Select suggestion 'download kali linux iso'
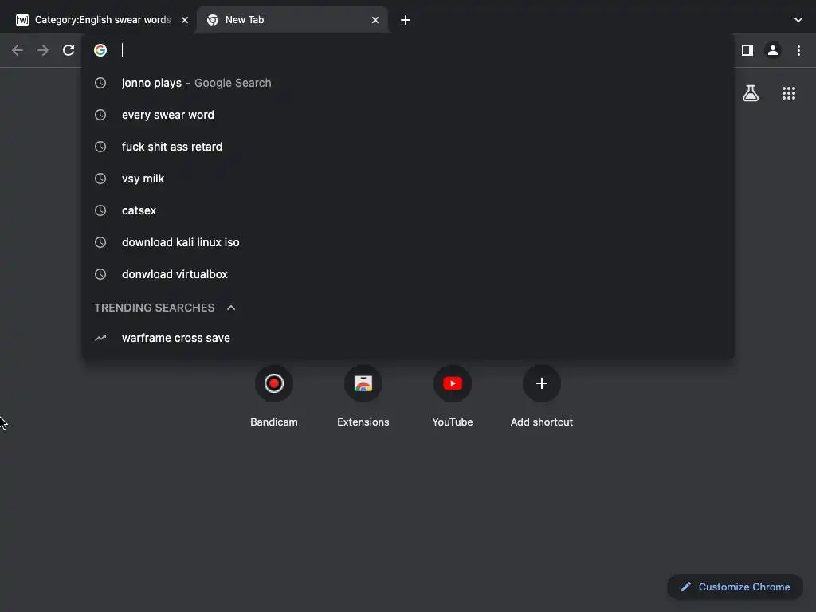The image size is (816, 612). 408,242
